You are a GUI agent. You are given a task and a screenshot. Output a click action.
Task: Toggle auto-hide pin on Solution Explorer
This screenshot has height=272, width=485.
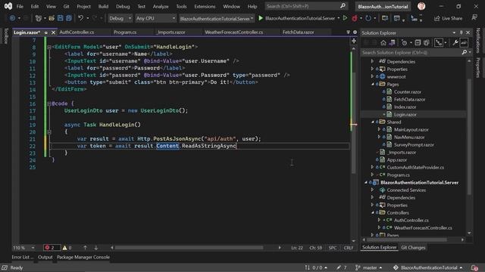pyautogui.click(x=462, y=32)
